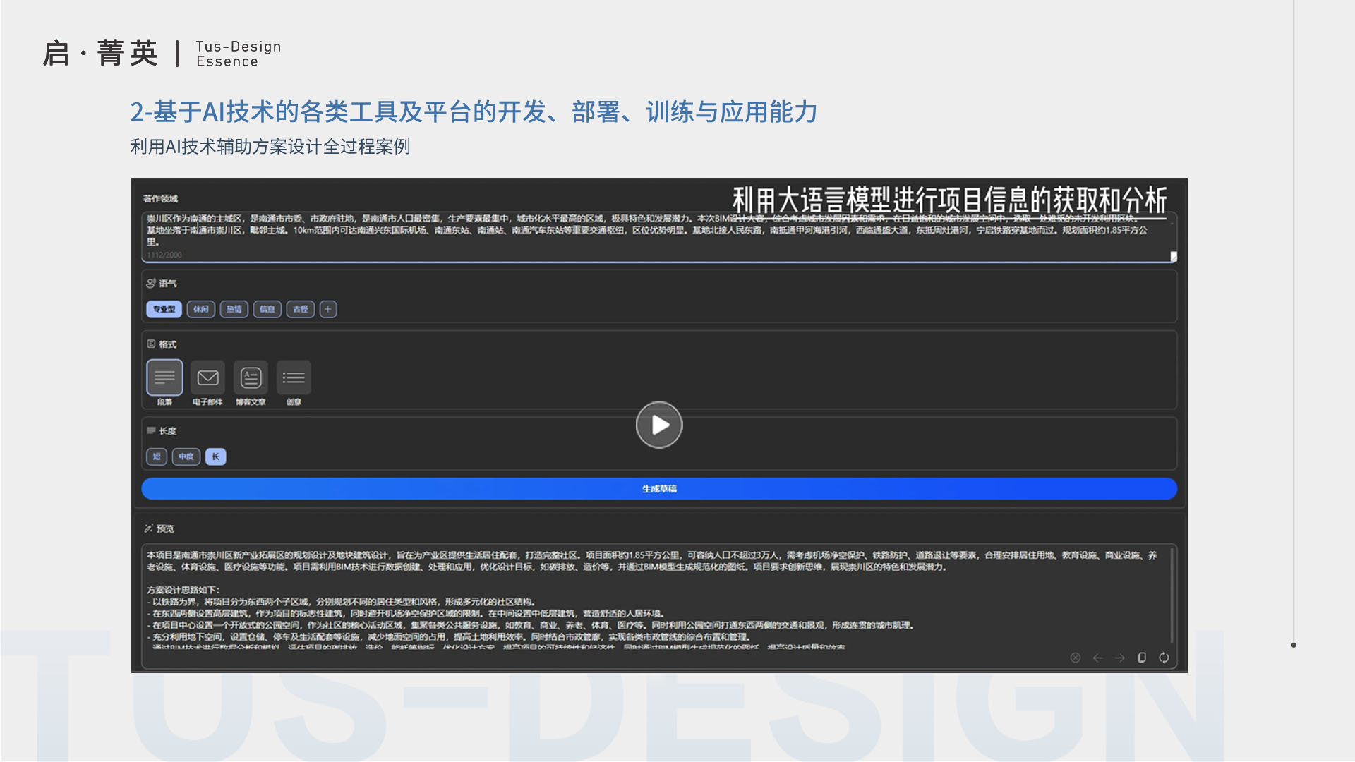Select the 创意 ideas list format icon
Image resolution: width=1355 pixels, height=762 pixels.
[x=294, y=377]
